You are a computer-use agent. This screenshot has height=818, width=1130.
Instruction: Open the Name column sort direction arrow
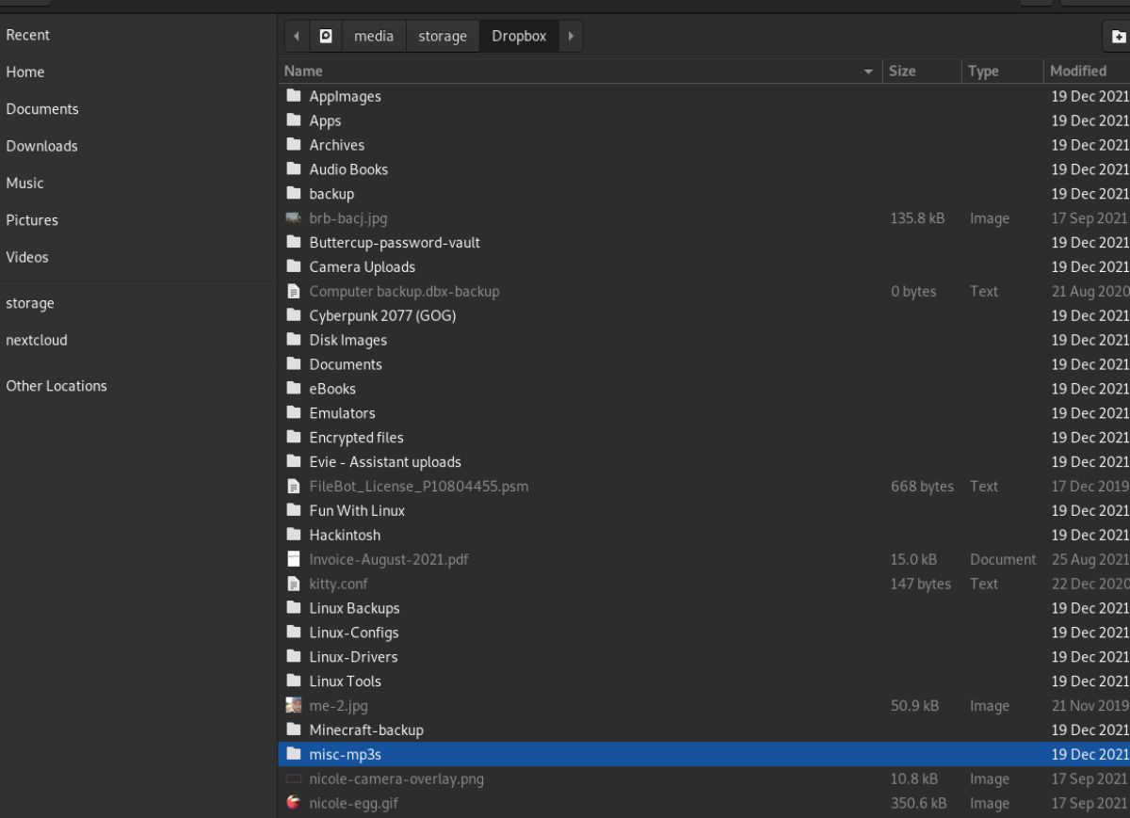(x=867, y=71)
